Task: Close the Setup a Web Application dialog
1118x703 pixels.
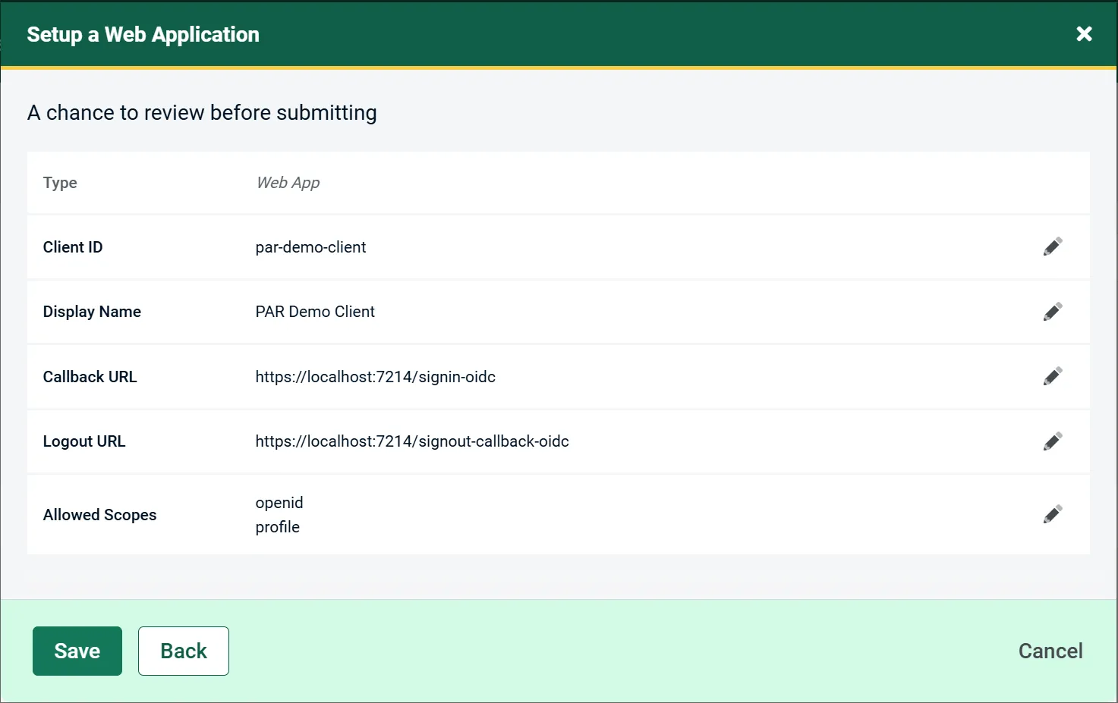Action: (1084, 33)
